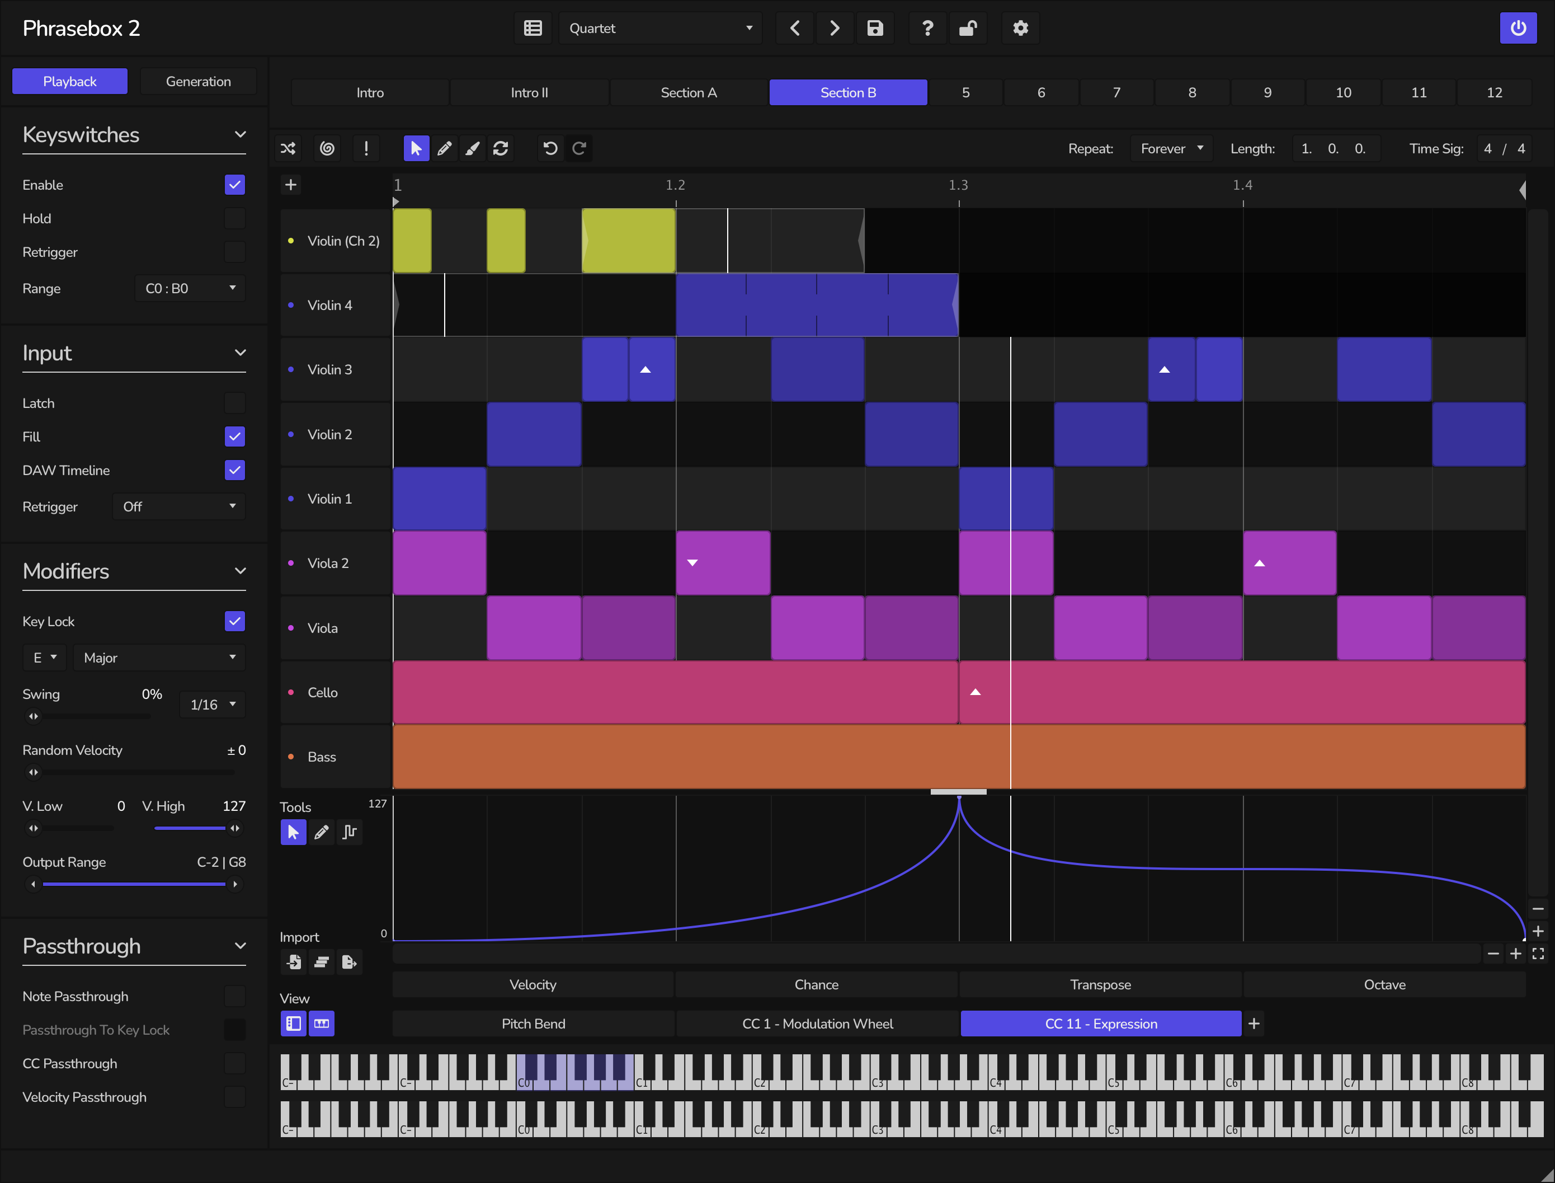The image size is (1555, 1183).
Task: Show the Transpose lane
Action: coord(1101,984)
